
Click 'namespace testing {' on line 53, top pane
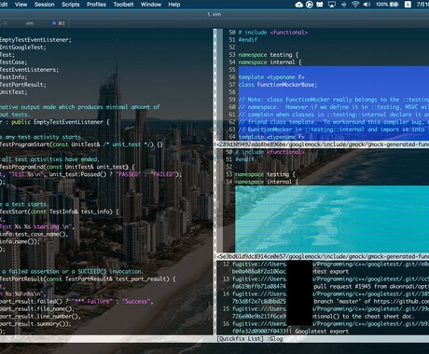pos(269,55)
